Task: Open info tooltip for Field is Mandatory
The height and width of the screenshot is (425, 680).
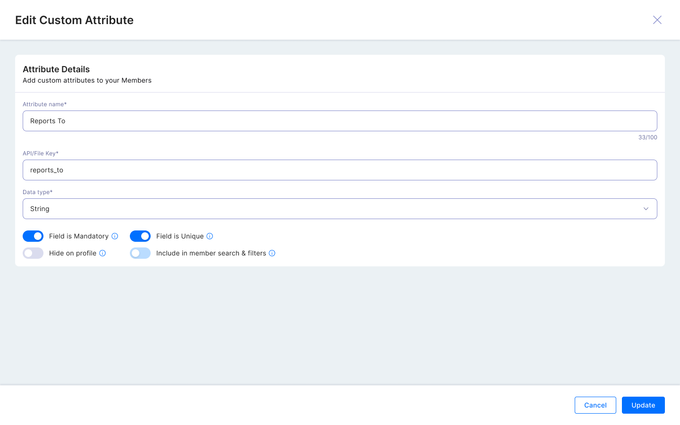Action: click(115, 236)
